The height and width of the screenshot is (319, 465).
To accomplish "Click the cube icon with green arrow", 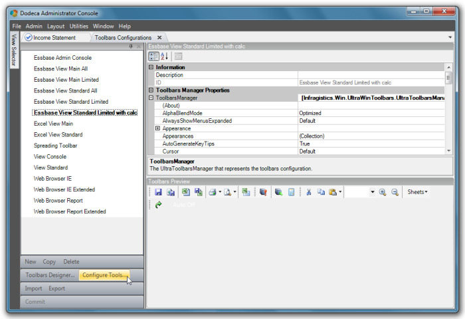I will pyautogui.click(x=278, y=192).
